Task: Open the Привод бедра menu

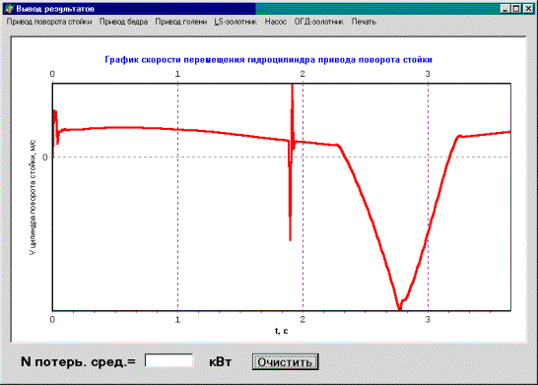Action: 123,22
